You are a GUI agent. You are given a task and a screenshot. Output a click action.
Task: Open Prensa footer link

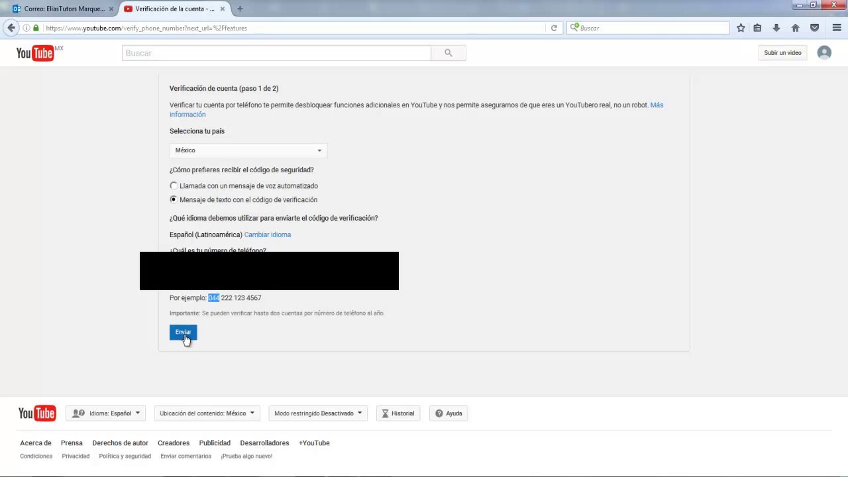pyautogui.click(x=72, y=443)
